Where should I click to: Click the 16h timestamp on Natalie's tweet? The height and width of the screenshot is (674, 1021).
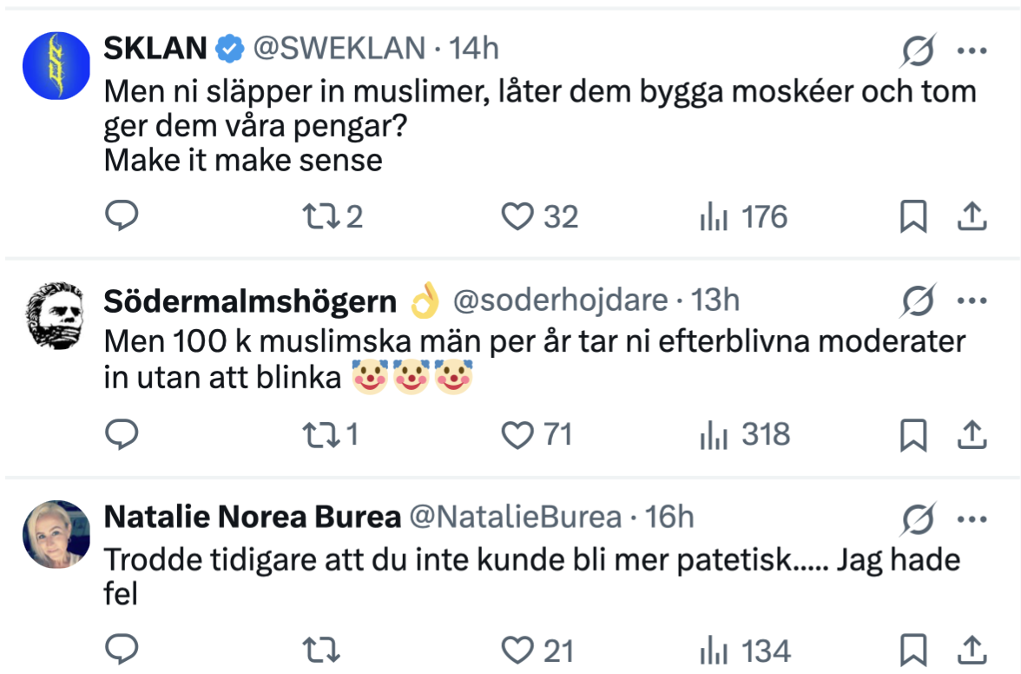click(x=670, y=518)
